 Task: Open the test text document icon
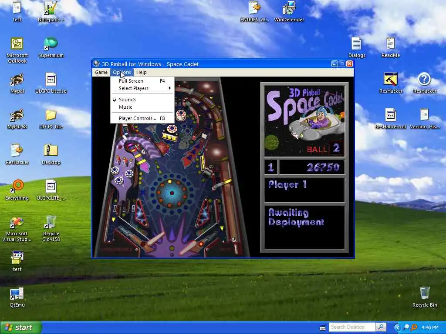point(17,11)
